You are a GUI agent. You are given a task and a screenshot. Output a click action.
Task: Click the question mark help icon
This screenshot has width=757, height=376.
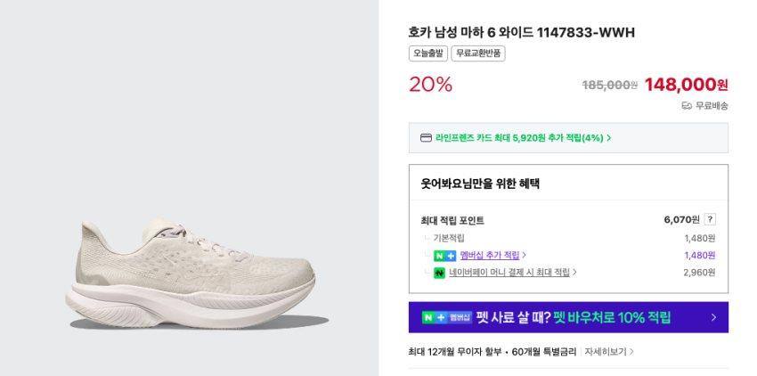tap(710, 219)
